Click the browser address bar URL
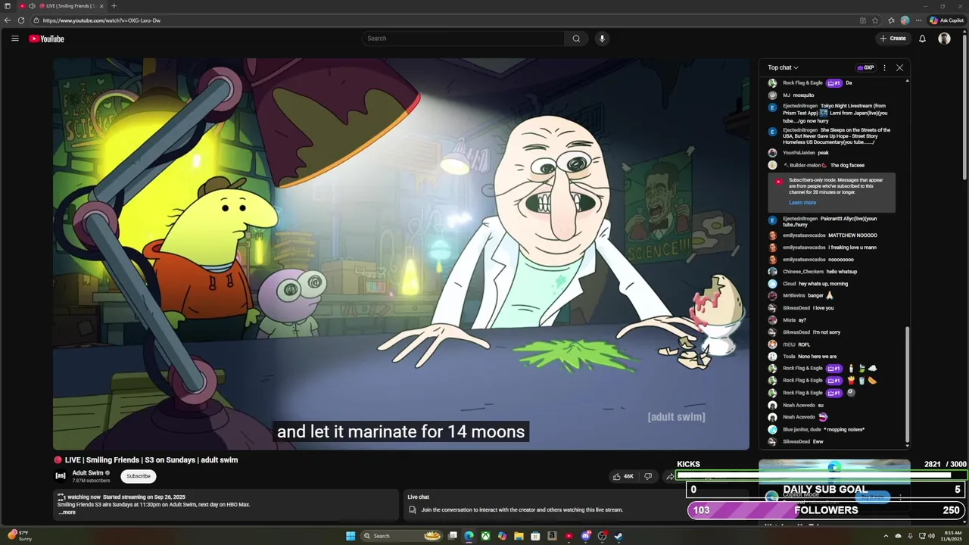 pos(101,20)
